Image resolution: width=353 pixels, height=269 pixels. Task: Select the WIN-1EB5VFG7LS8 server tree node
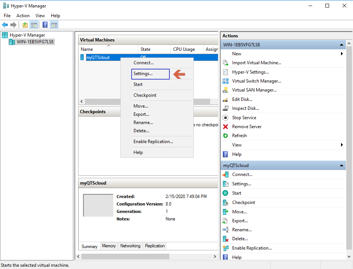(35, 42)
